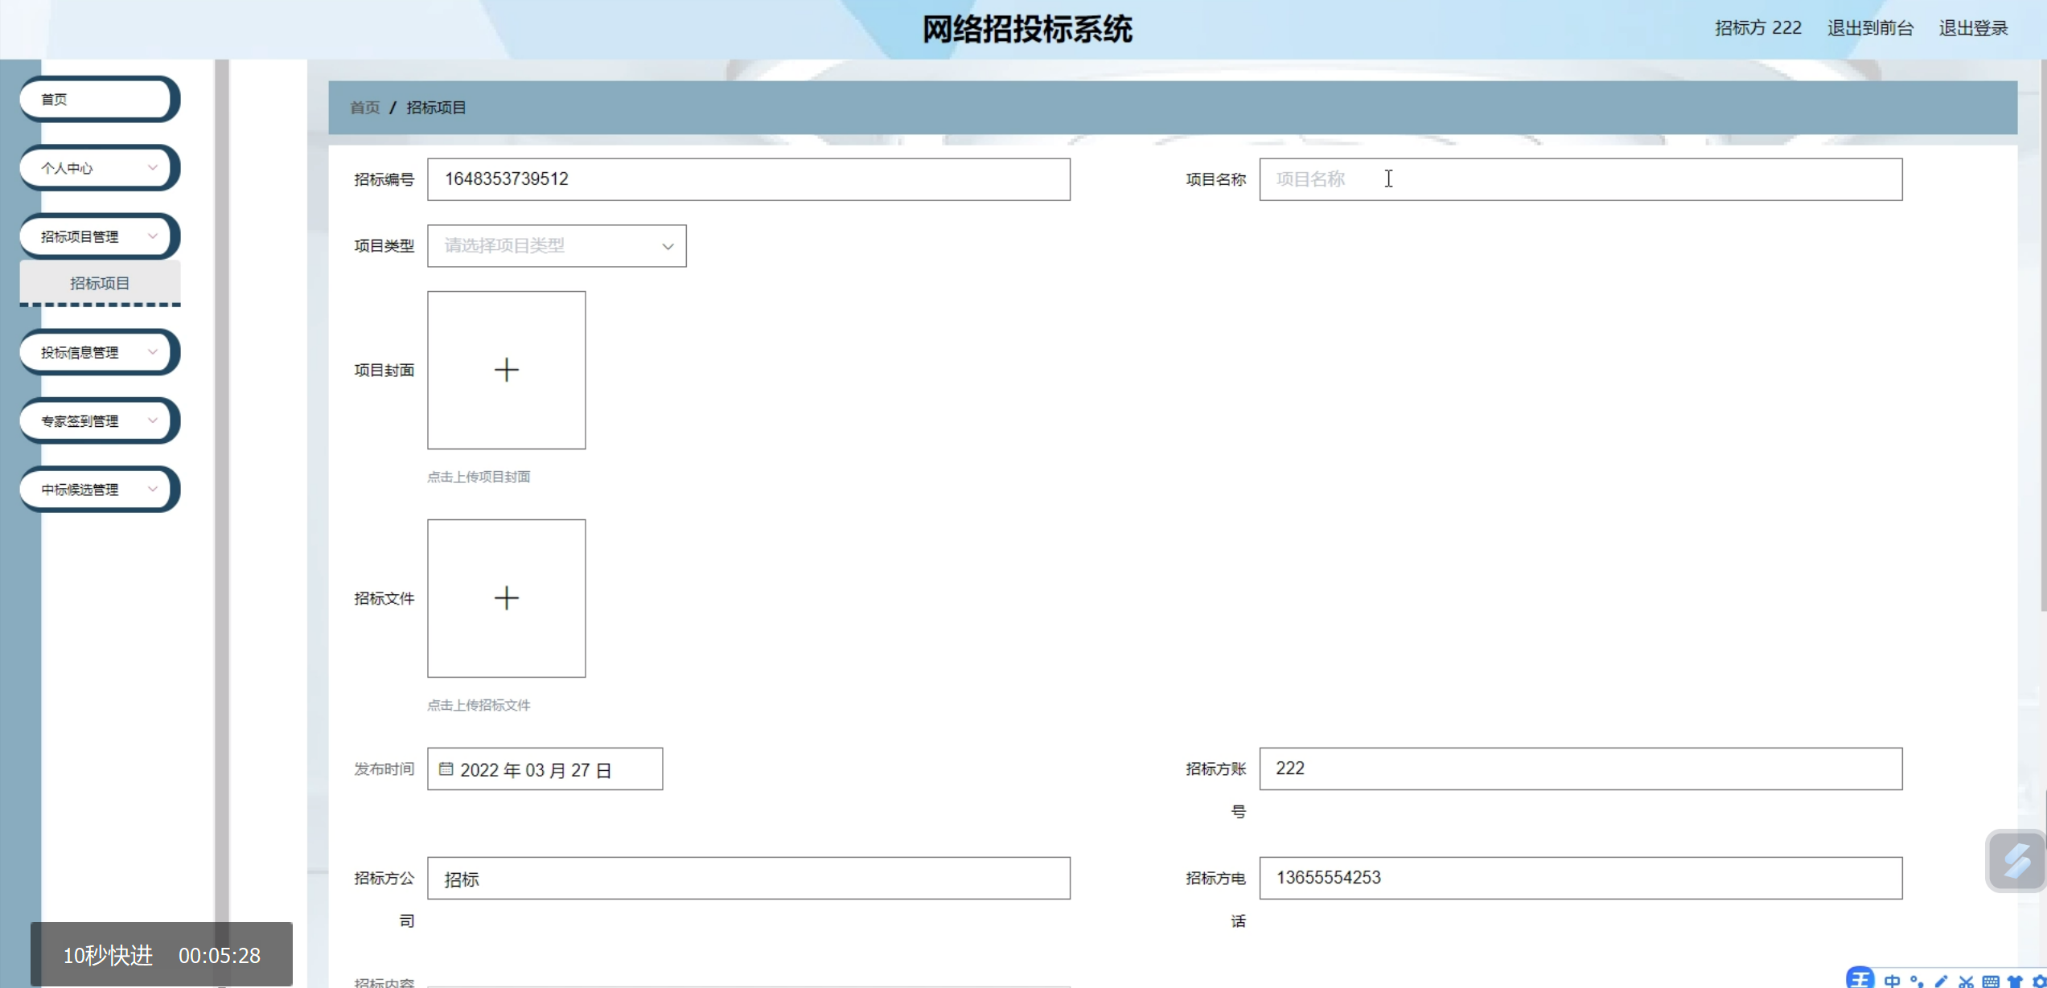This screenshot has height=988, width=2047.
Task: Click the floating S-shaped assistant icon
Action: 2016,861
